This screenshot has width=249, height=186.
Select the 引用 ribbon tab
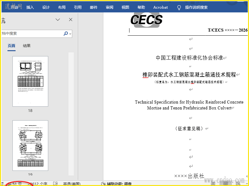(78, 7)
